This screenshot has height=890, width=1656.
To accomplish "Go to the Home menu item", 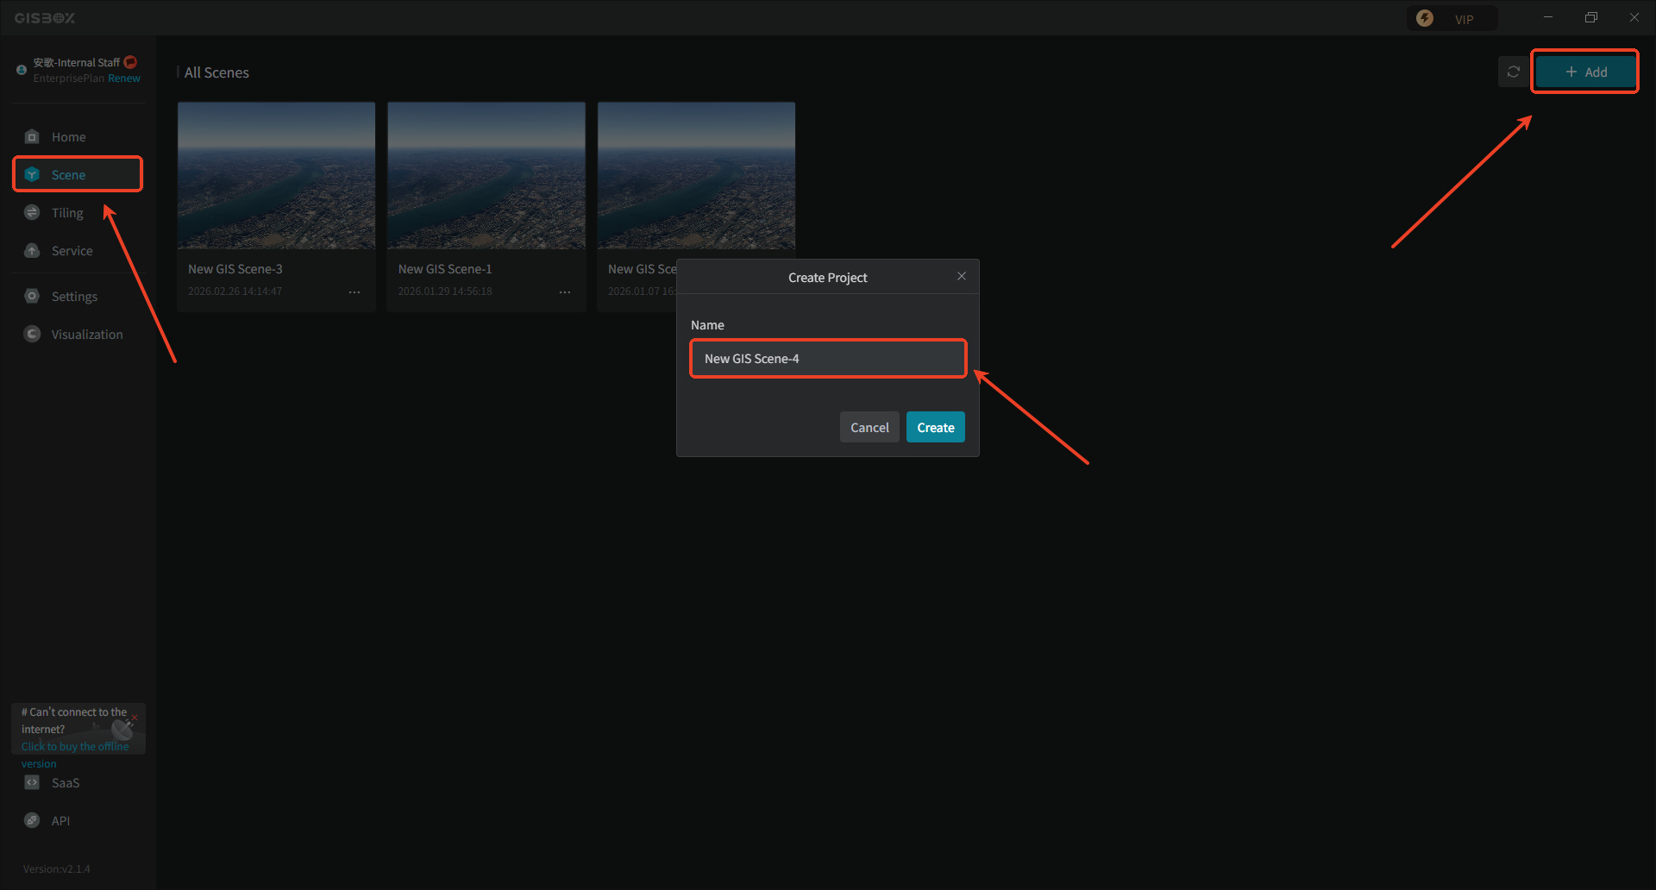I will (x=68, y=137).
